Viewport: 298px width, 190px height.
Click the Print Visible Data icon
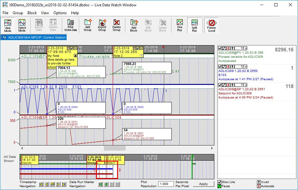[70, 25]
